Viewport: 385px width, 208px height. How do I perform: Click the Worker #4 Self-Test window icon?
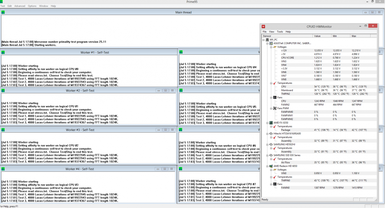pyautogui.click(x=3, y=169)
